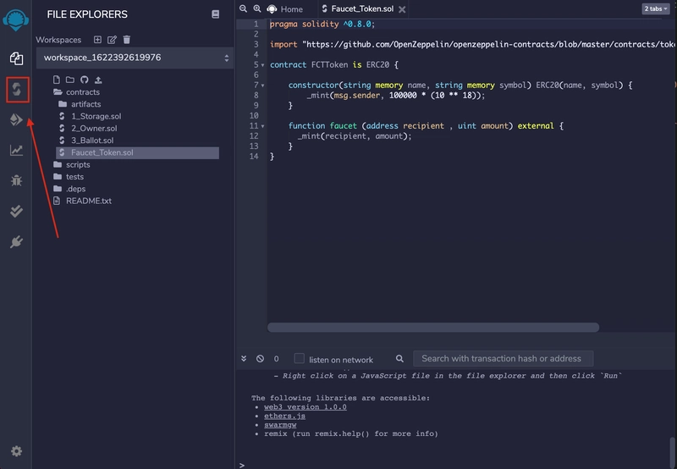Delete workspace with the trash icon

126,40
